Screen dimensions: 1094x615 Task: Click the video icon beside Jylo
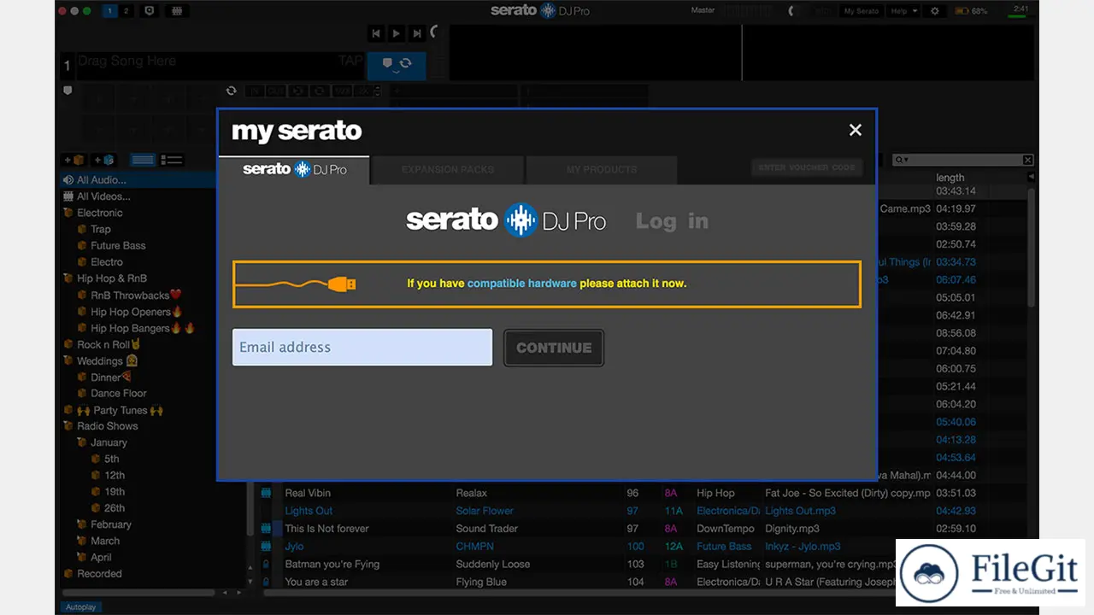(x=266, y=546)
